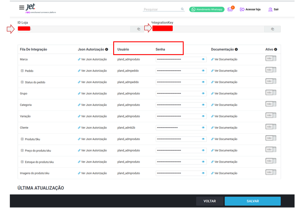Image resolution: width=308 pixels, height=208 pixels.
Task: Click the VOLTAR button
Action: [210, 201]
